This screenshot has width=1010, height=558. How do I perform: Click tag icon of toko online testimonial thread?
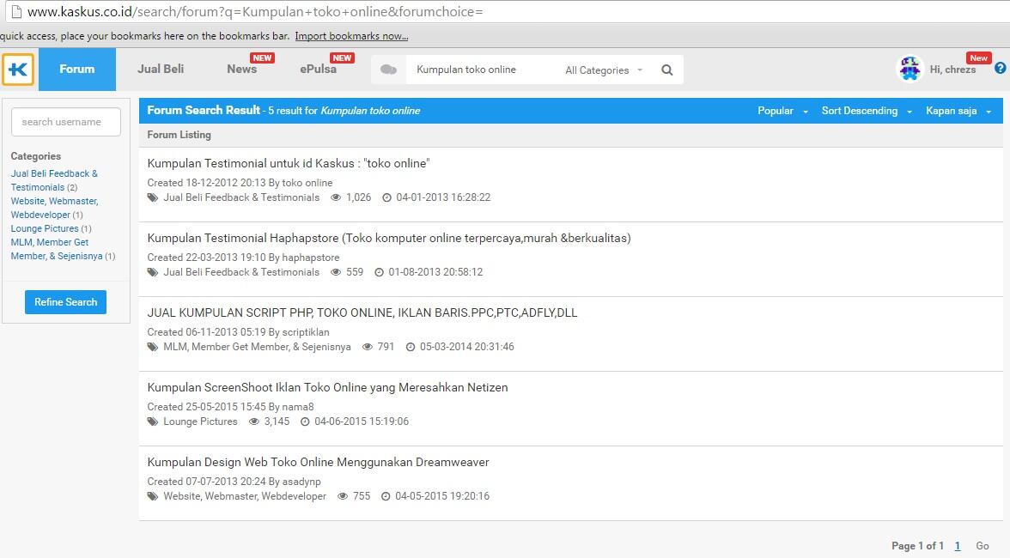[x=153, y=197]
